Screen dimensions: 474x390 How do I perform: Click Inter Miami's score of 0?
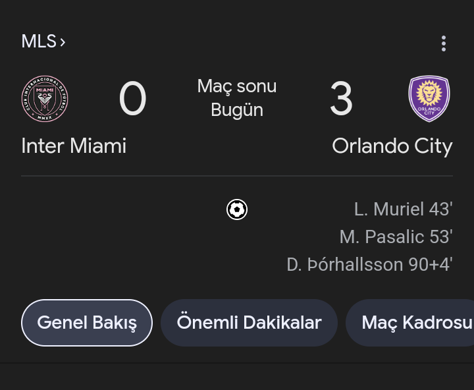(132, 99)
